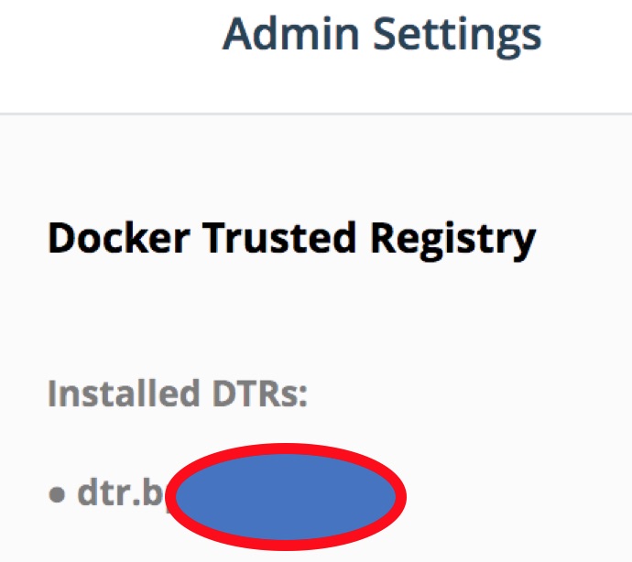Open the dtr.b installed registry link
Image resolution: width=632 pixels, height=562 pixels.
(x=121, y=492)
